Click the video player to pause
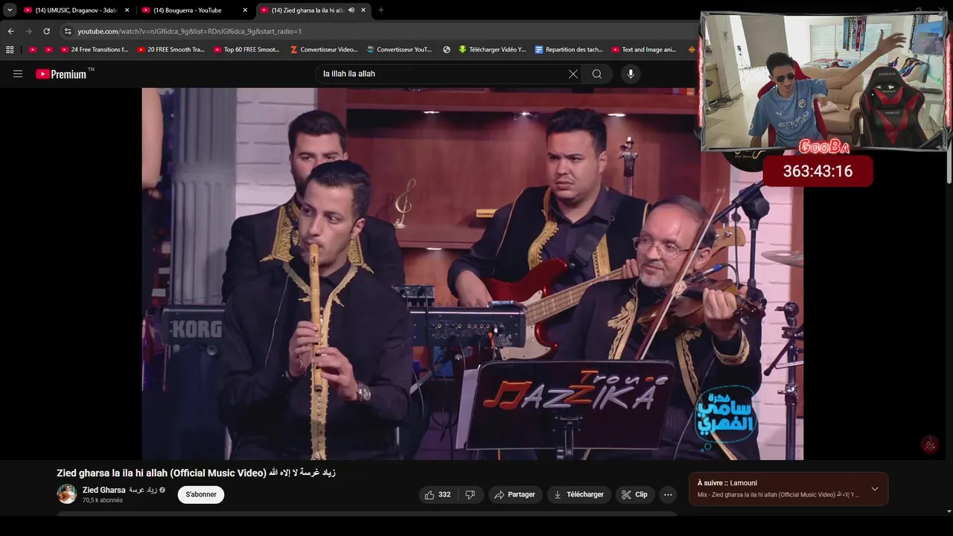Screen dimensions: 953x536 click(x=472, y=274)
